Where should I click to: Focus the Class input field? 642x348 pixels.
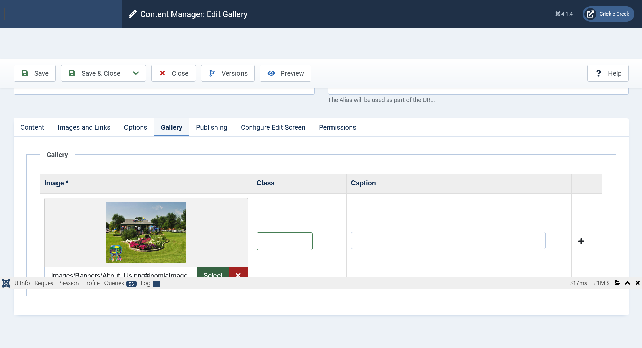tap(284, 241)
